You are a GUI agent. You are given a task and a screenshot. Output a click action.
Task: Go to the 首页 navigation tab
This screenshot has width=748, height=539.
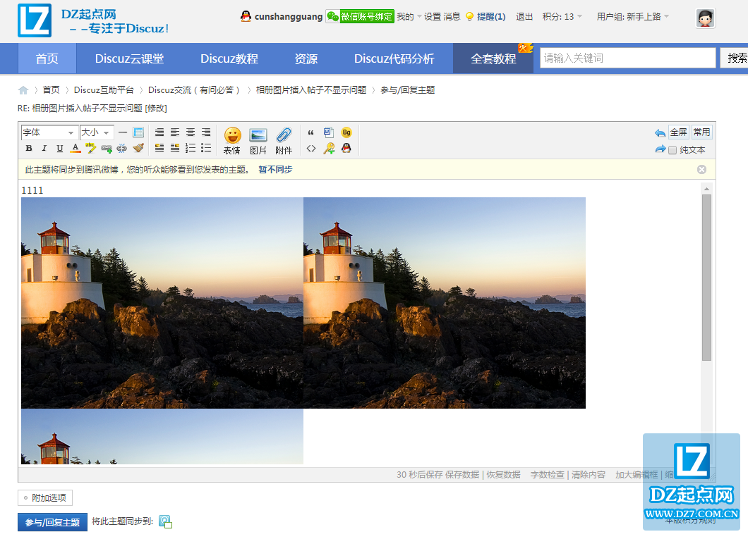(x=47, y=58)
